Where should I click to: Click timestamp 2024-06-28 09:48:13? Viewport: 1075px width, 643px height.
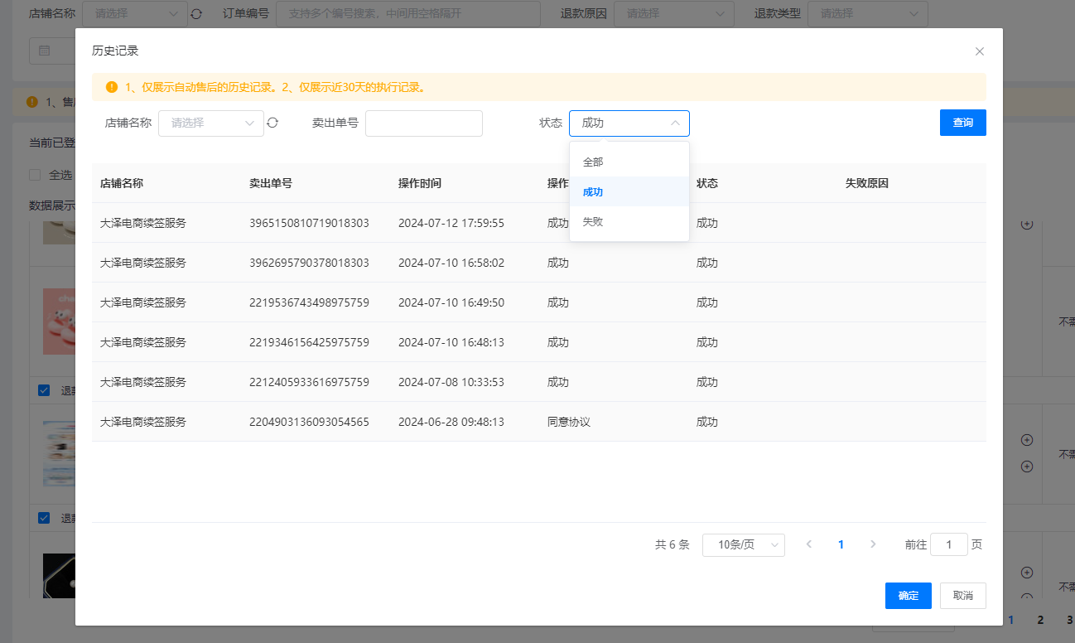pos(451,422)
